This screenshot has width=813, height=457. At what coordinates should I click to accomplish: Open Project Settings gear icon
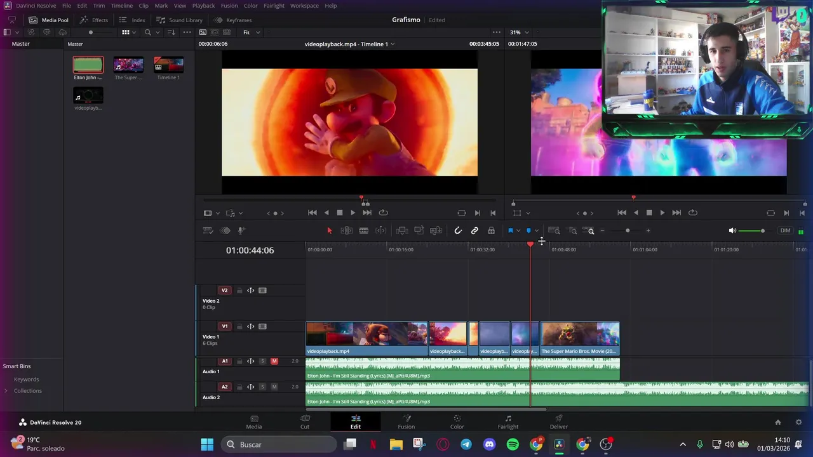click(799, 422)
